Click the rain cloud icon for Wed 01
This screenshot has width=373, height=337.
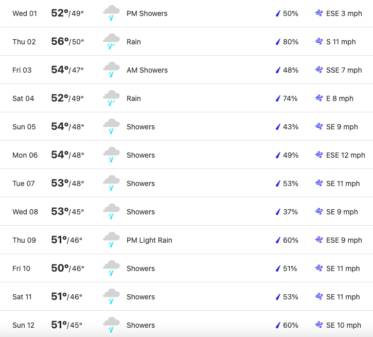(x=111, y=13)
